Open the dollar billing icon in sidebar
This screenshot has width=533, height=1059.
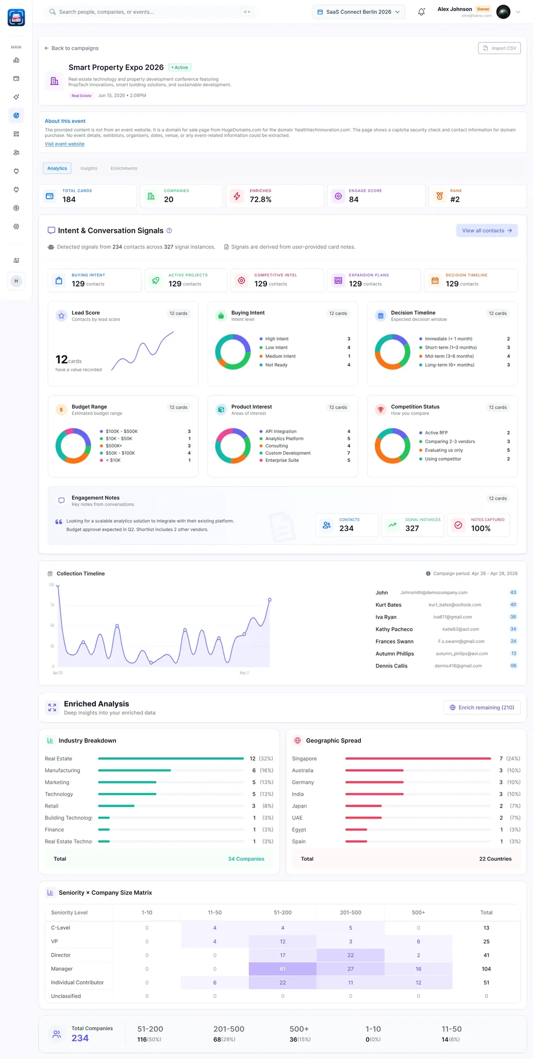[x=16, y=208]
